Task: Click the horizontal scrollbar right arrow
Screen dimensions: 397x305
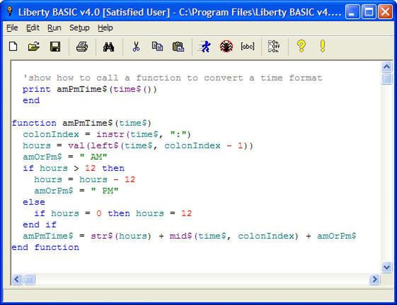Action: pyautogui.click(x=375, y=279)
